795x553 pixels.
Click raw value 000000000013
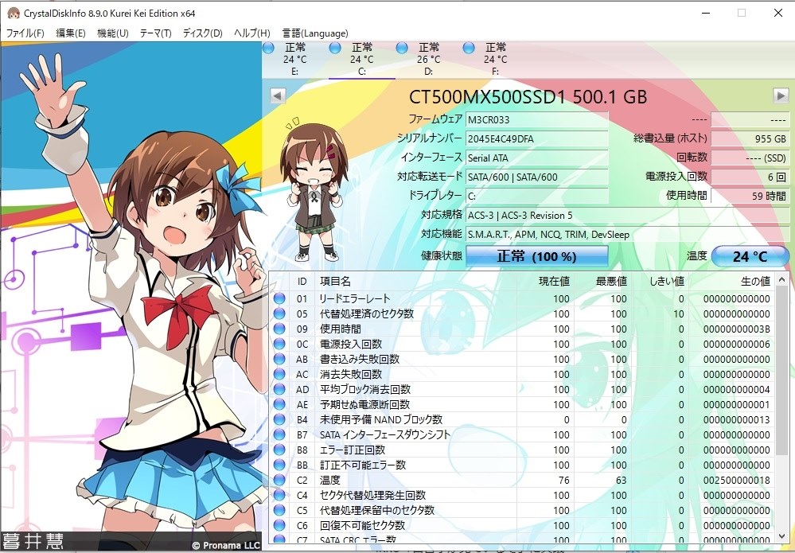point(737,419)
